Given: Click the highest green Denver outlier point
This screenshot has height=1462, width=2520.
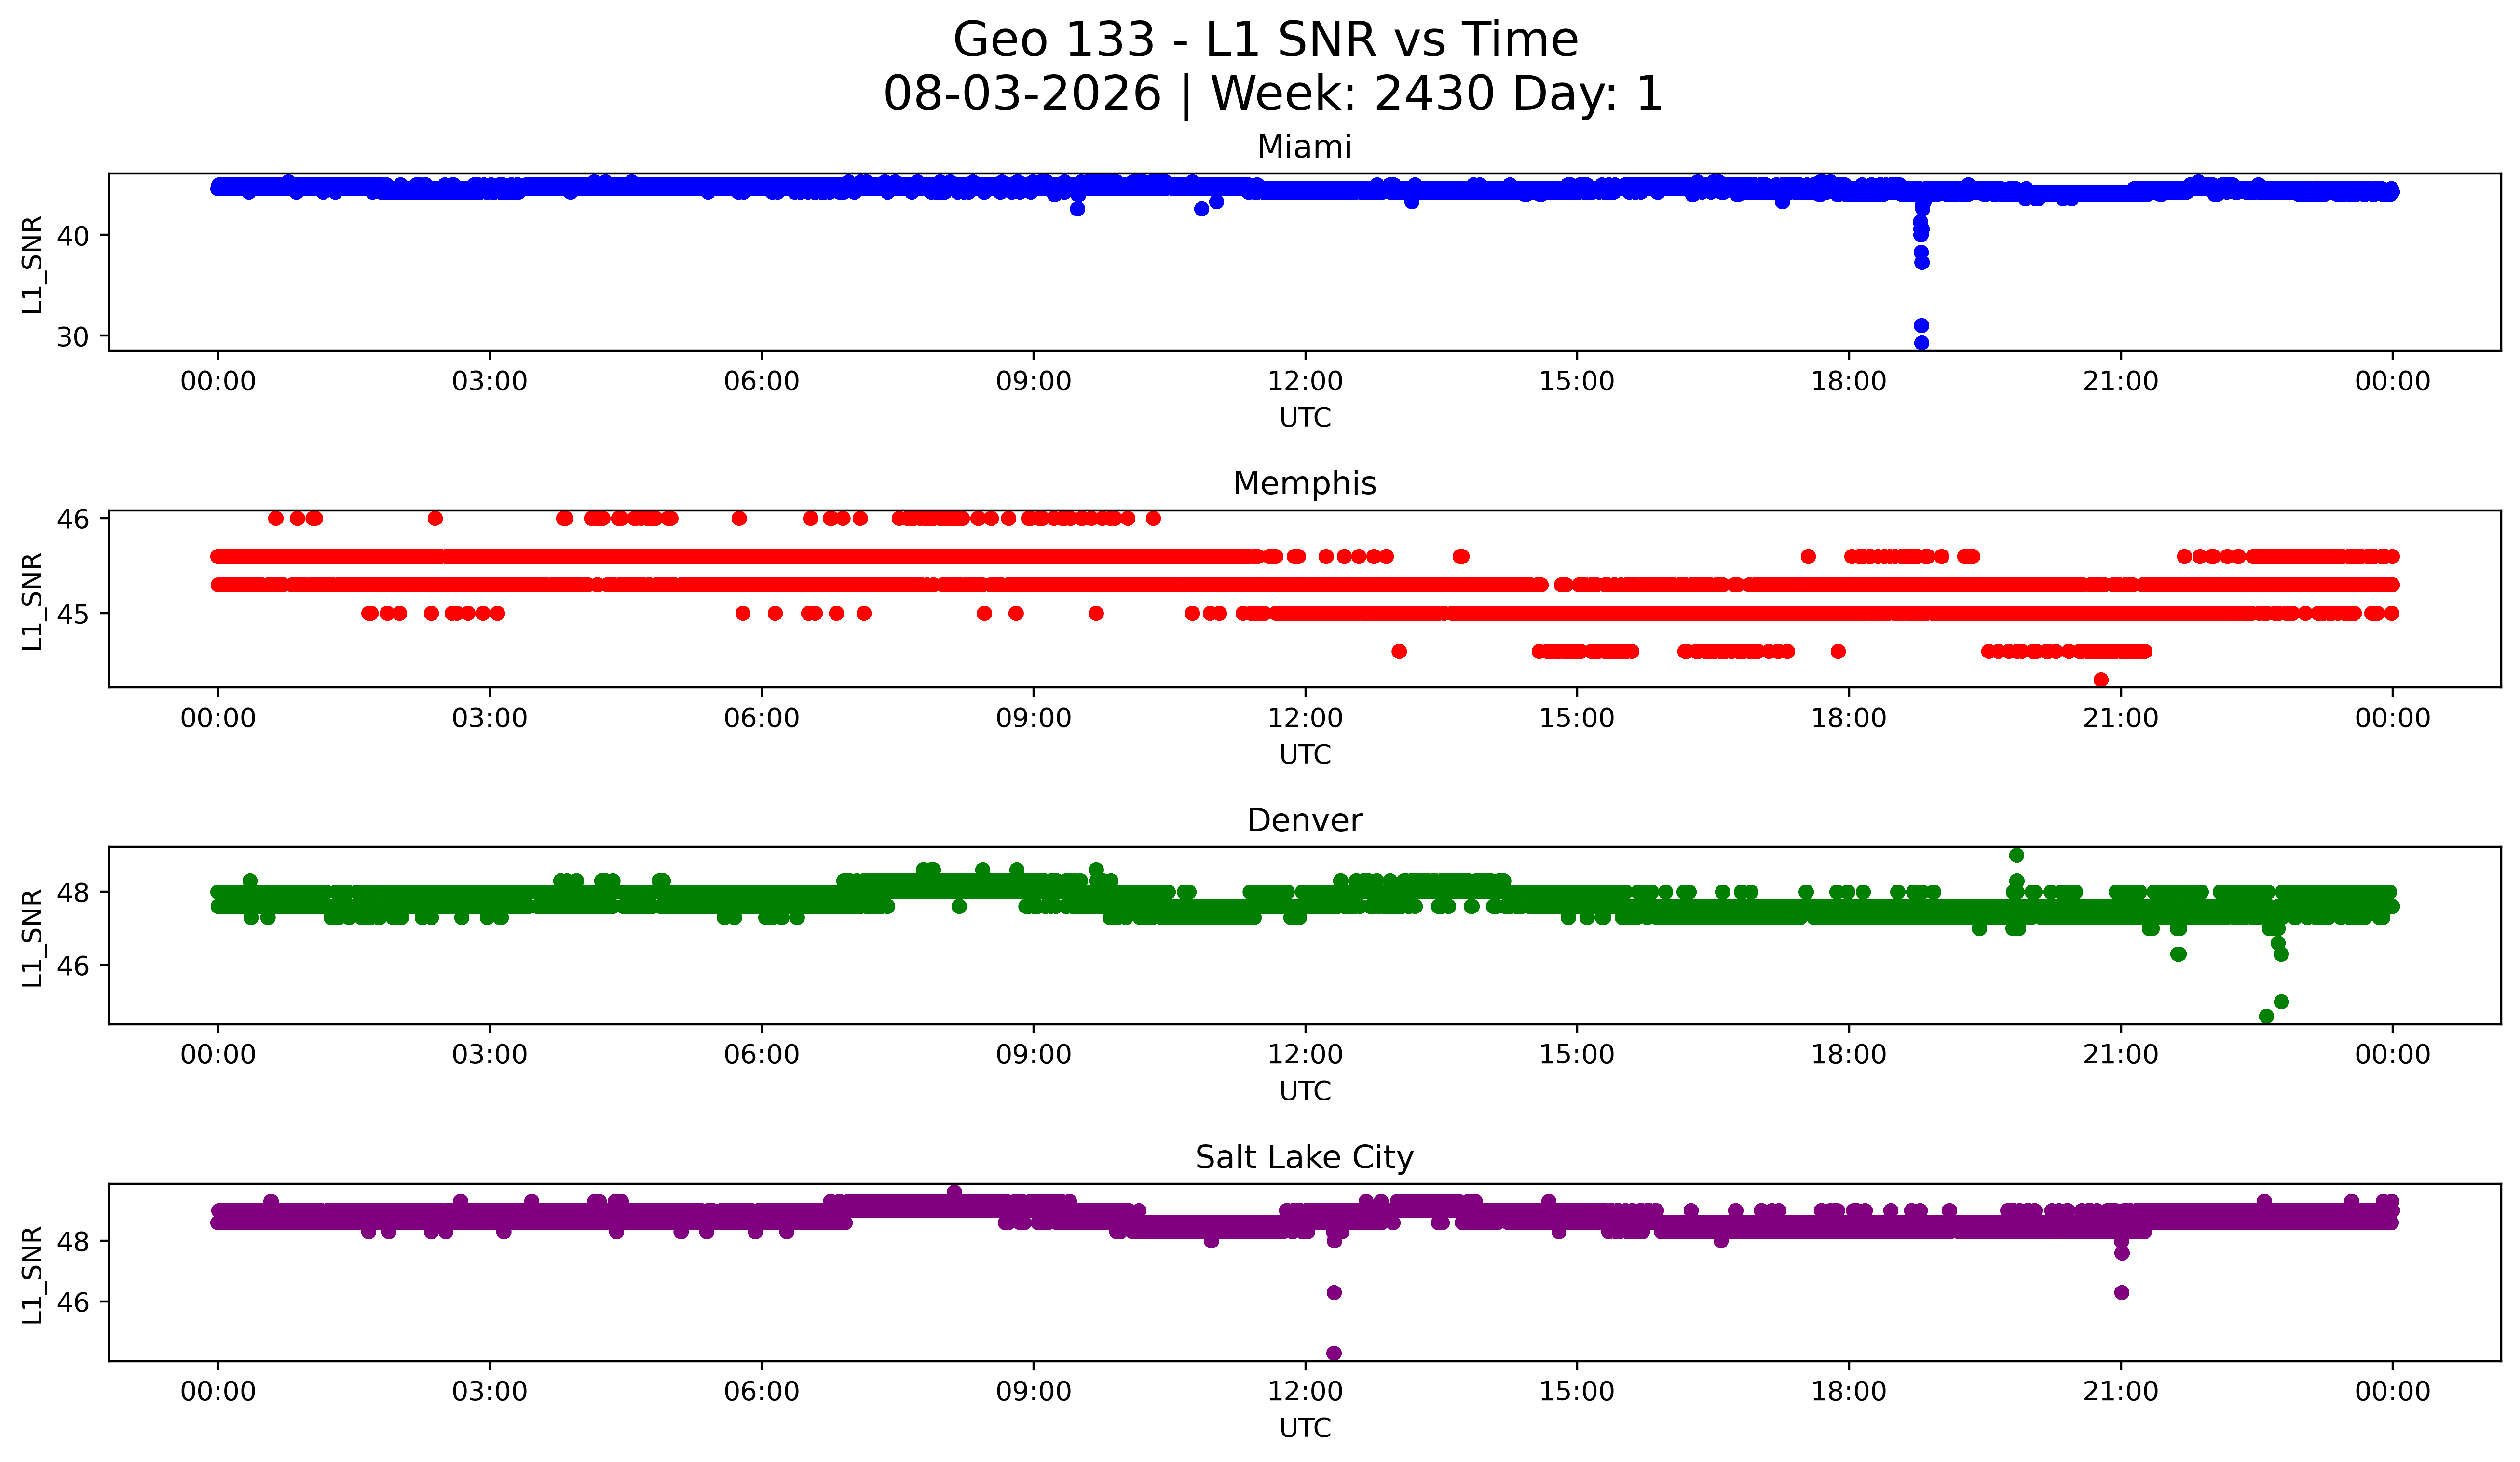Looking at the screenshot, I should pos(2016,855).
